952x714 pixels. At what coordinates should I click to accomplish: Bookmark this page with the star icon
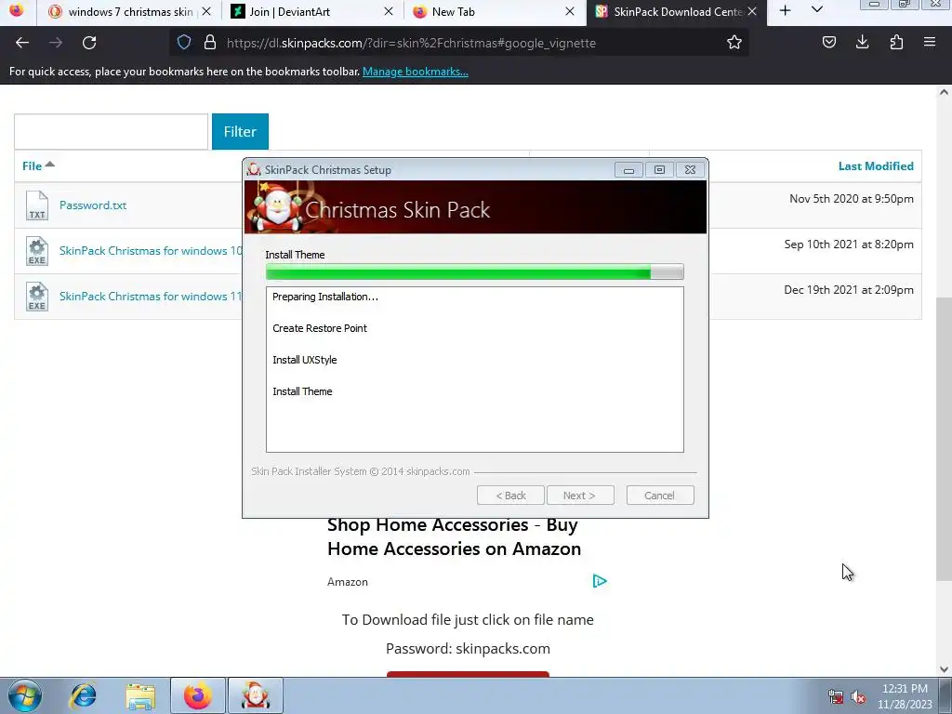(734, 43)
